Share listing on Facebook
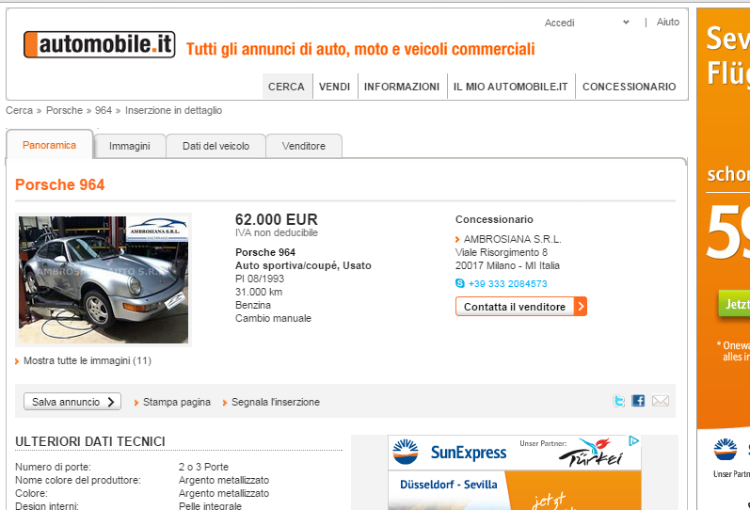Image resolution: width=750 pixels, height=510 pixels. [638, 401]
